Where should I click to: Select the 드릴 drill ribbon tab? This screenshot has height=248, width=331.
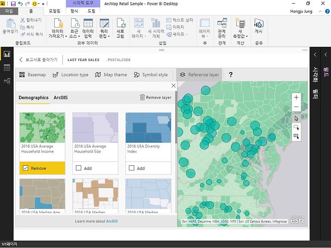[91, 11]
